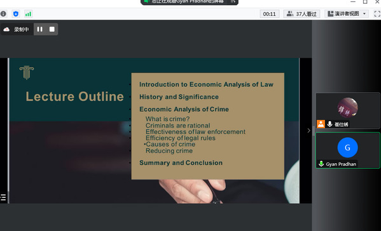Open the screen-share banner options menu
Image resolution: width=381 pixels, height=231 pixels.
click(x=233, y=2)
